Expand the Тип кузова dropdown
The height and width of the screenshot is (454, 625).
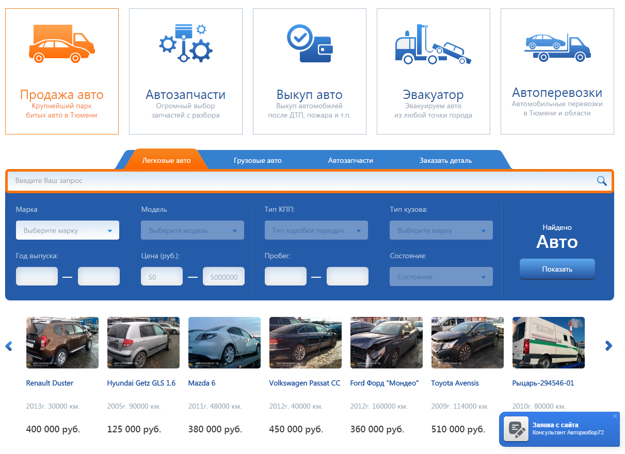pyautogui.click(x=441, y=230)
